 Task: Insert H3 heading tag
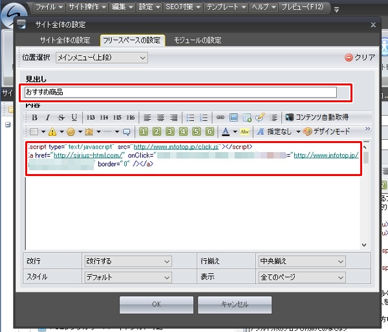tap(91, 118)
